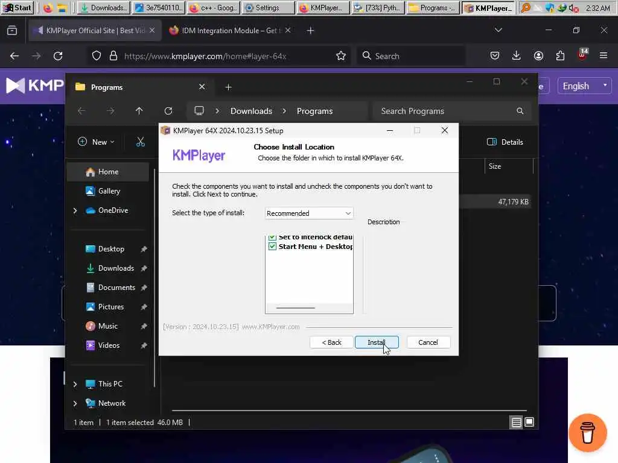Image resolution: width=618 pixels, height=463 pixels.
Task: Click the This PC monitor icon in address bar
Action: point(199,111)
